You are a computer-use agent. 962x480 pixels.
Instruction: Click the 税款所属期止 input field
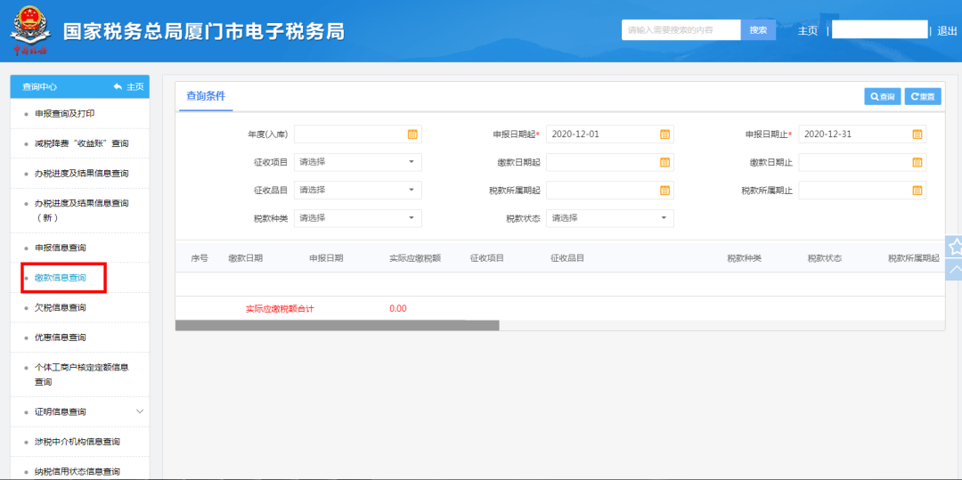point(862,191)
